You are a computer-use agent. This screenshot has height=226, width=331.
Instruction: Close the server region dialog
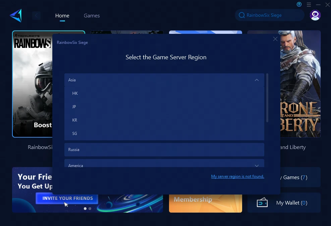pos(275,39)
